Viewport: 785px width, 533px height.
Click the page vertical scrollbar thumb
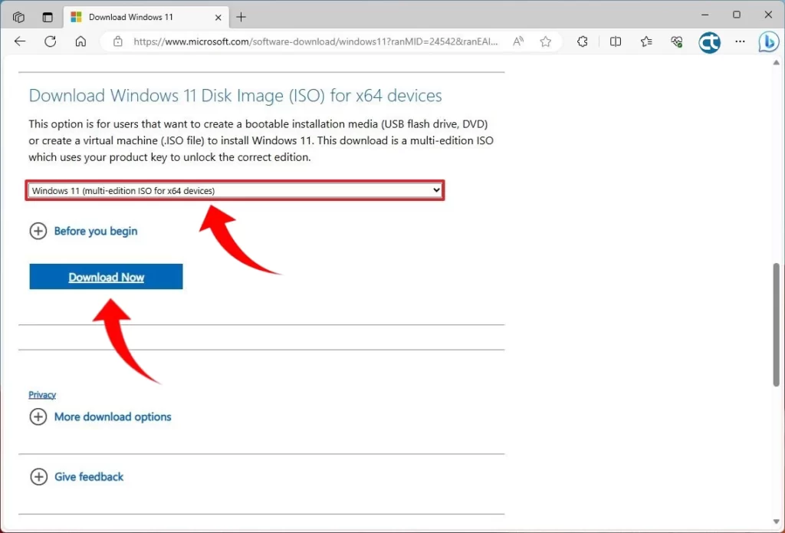(777, 324)
